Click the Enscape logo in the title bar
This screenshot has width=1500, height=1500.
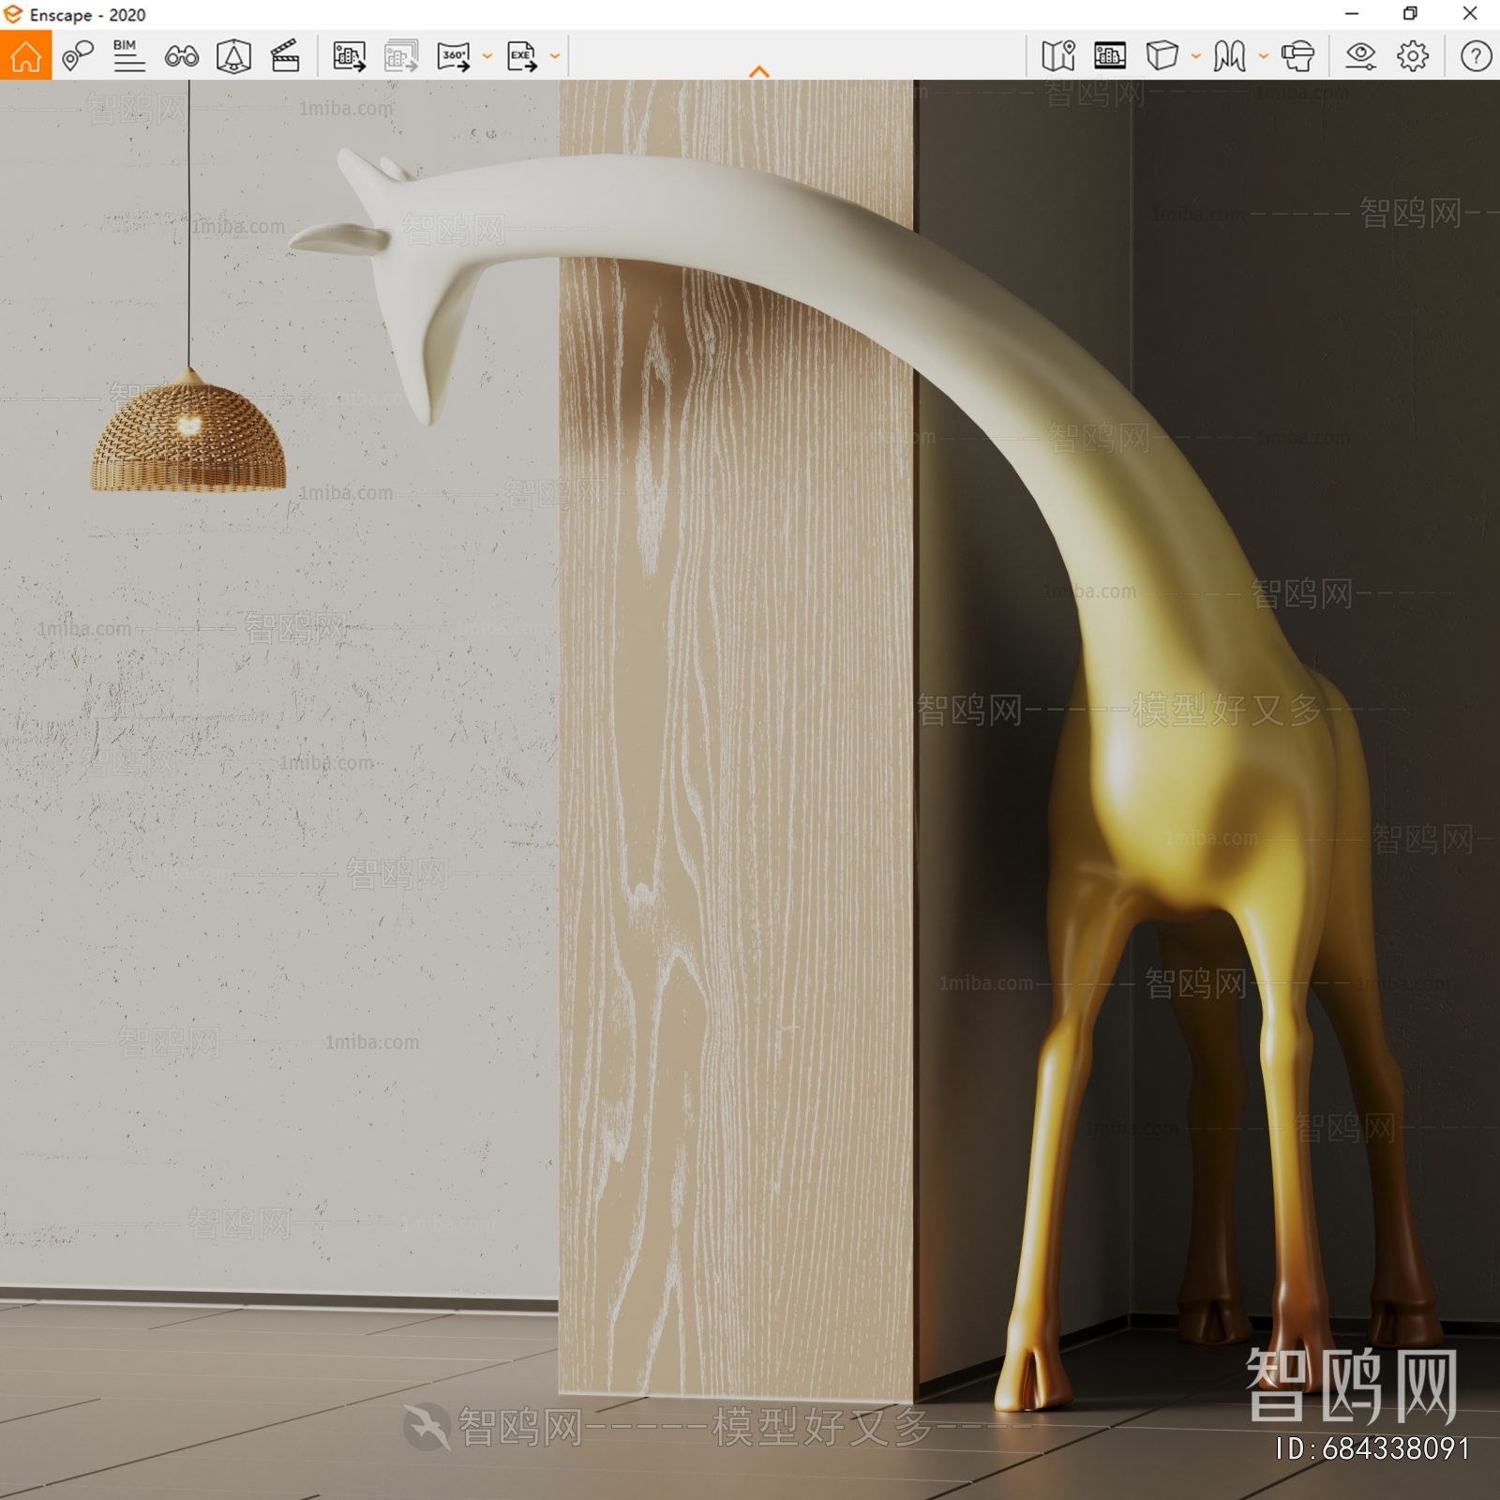click(13, 14)
